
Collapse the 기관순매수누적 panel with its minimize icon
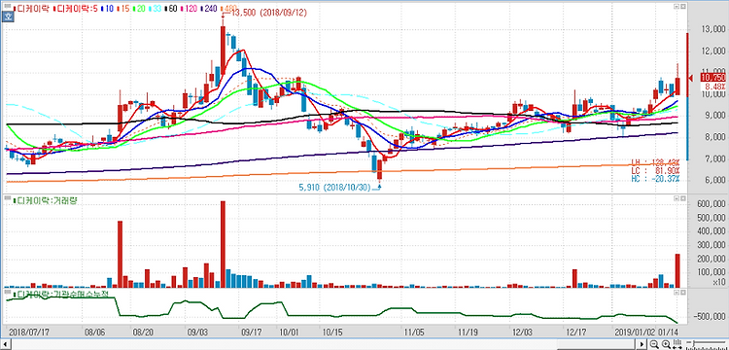676,292
